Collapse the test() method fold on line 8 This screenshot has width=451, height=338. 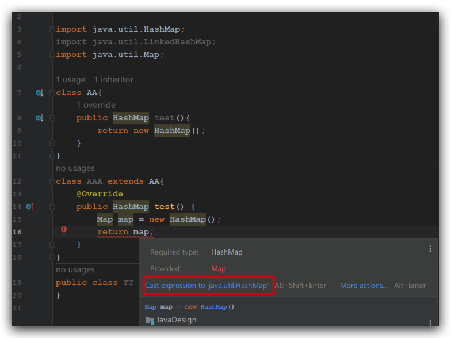tap(52, 118)
